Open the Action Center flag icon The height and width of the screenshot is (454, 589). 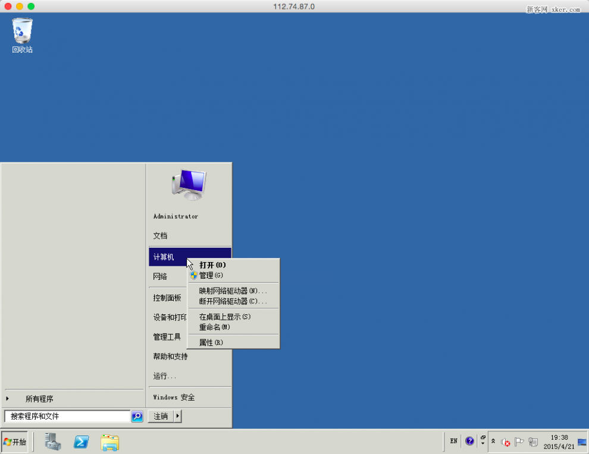[x=519, y=442]
